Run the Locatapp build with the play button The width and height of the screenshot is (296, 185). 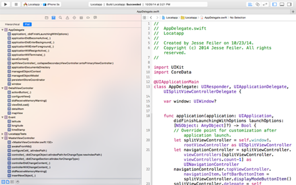[5, 4]
